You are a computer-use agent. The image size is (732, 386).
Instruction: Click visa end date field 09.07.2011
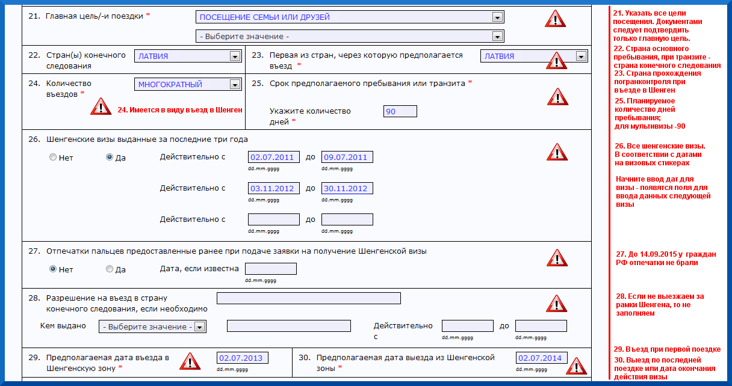coord(347,158)
